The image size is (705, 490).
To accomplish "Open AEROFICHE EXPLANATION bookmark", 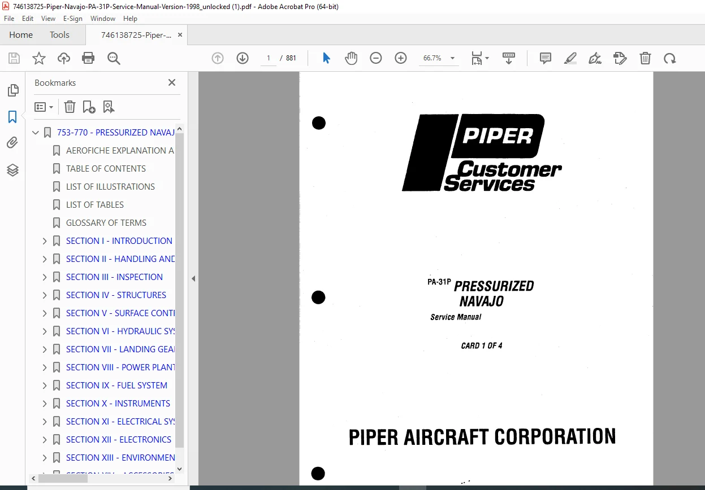I will [x=120, y=151].
